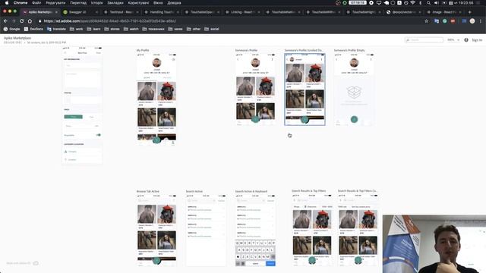Close the Apiko Marketplace tab

coord(56,12)
